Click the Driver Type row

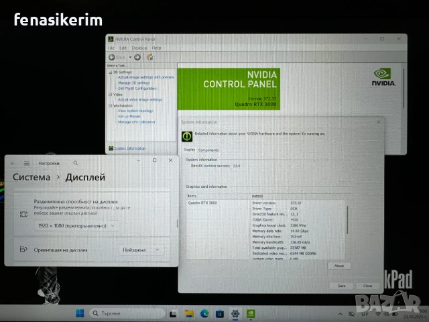pos(298,209)
